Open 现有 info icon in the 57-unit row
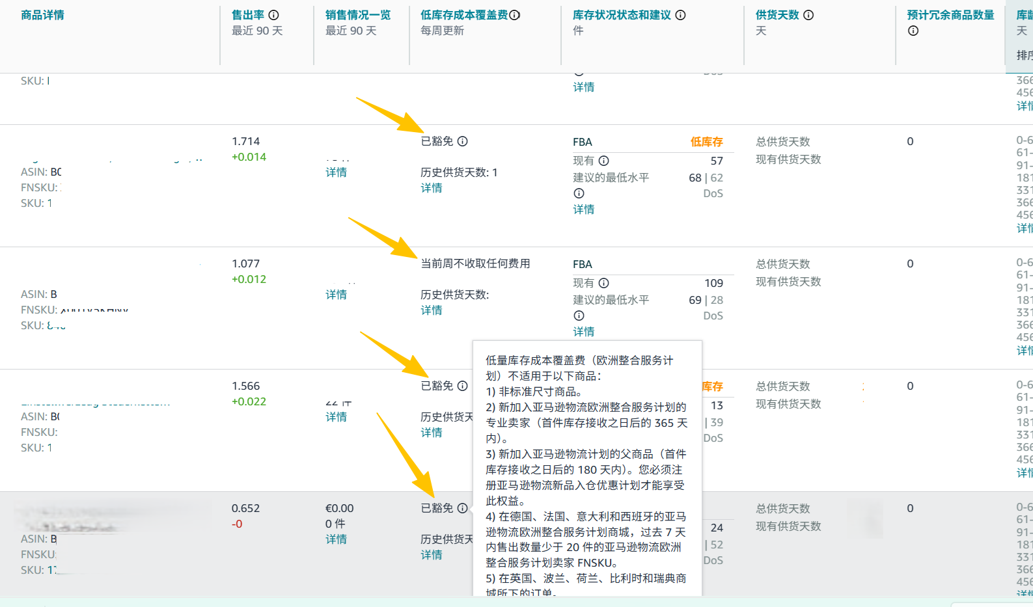 coord(604,161)
